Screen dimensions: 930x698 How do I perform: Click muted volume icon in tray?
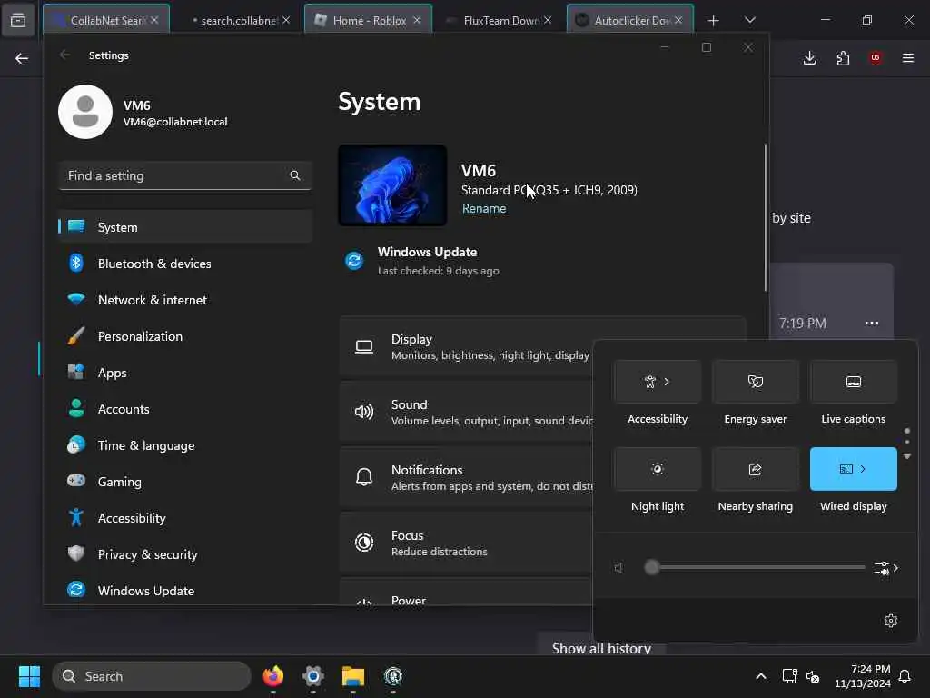pos(813,676)
